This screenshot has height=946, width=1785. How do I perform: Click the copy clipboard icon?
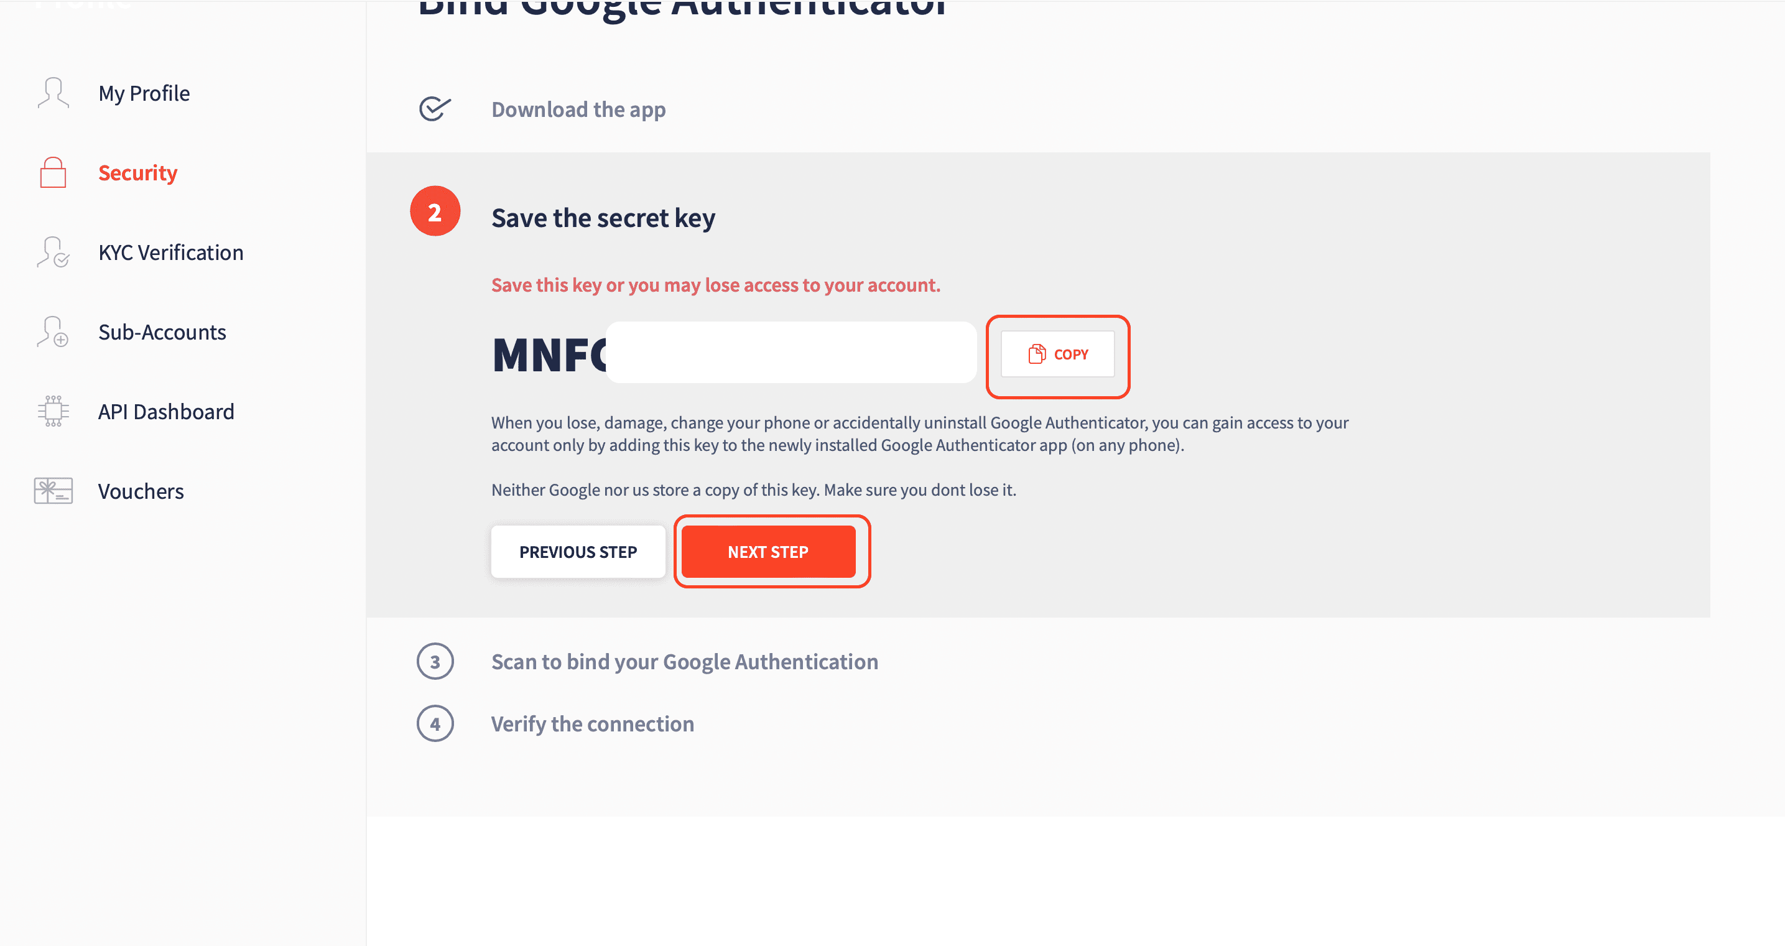1037,354
